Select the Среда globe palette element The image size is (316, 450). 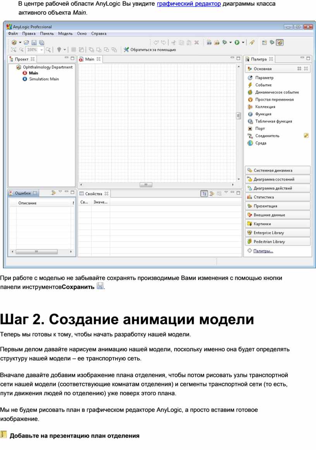[257, 143]
